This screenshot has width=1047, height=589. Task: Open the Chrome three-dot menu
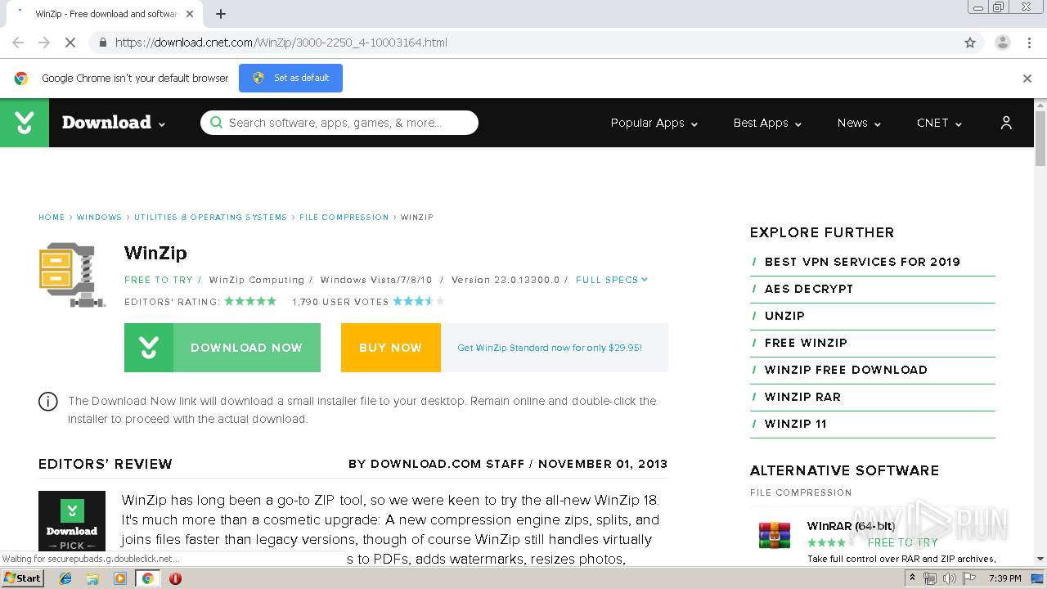coord(1029,43)
